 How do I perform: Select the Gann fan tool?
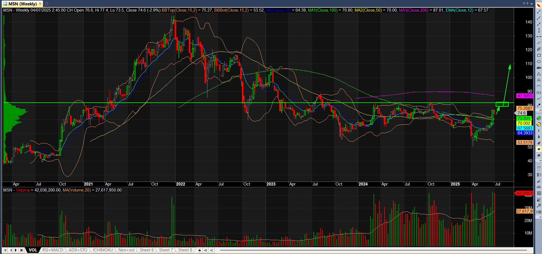click(539, 200)
